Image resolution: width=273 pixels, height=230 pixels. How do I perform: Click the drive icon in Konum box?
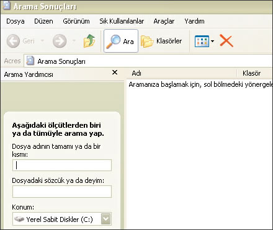pos(19,219)
